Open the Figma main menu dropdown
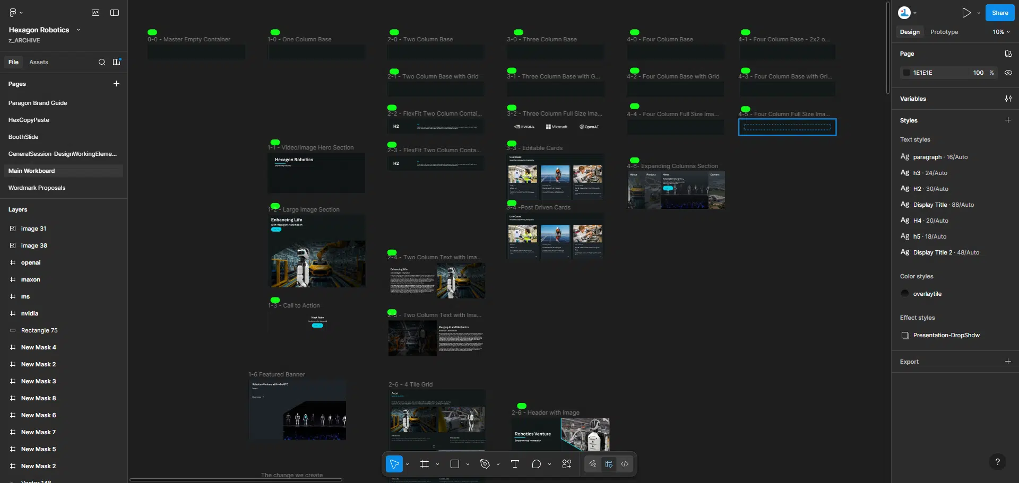This screenshot has width=1019, height=483. [x=16, y=13]
